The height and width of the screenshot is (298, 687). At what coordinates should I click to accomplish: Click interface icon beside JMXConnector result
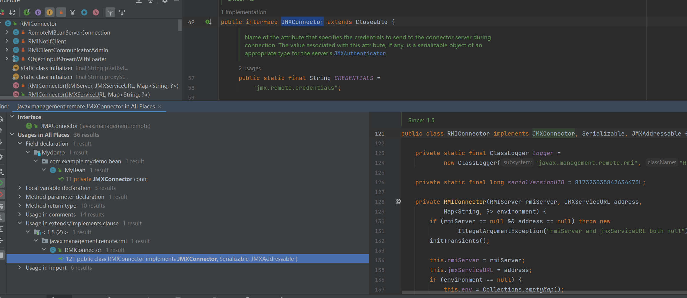29,126
